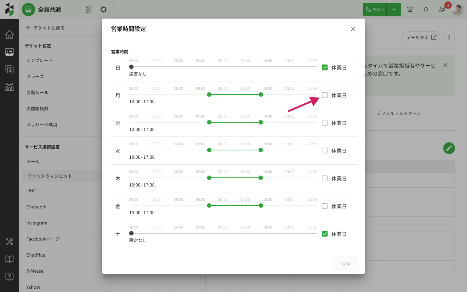Select LINE in the service settings menu
The image size is (467, 292).
click(x=31, y=191)
